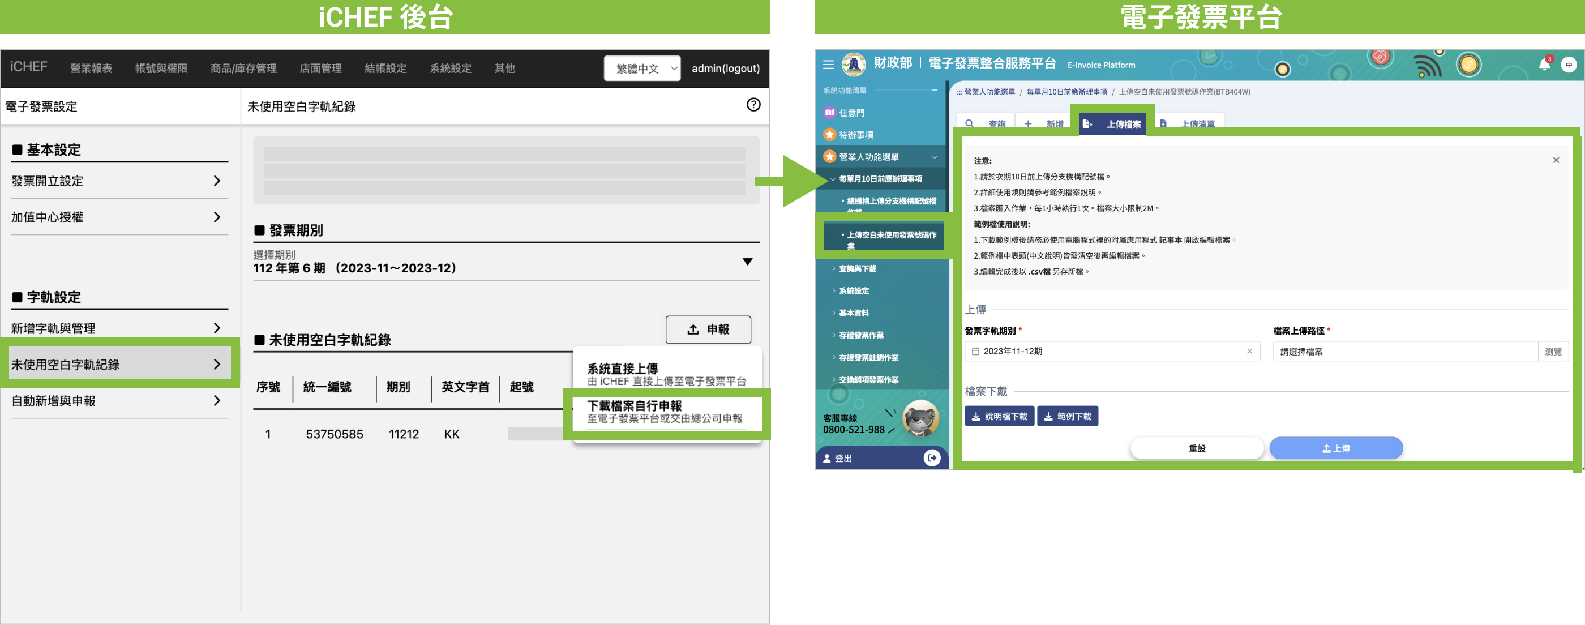Screen dimensions: 1585x625
Task: Click the help question mark icon
Action: [753, 105]
